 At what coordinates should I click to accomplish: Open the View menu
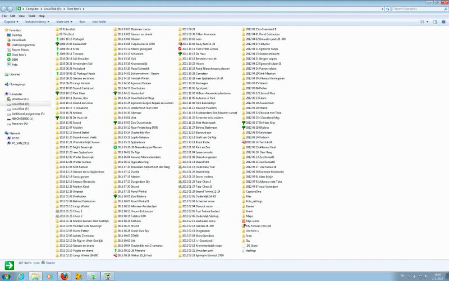click(21, 16)
